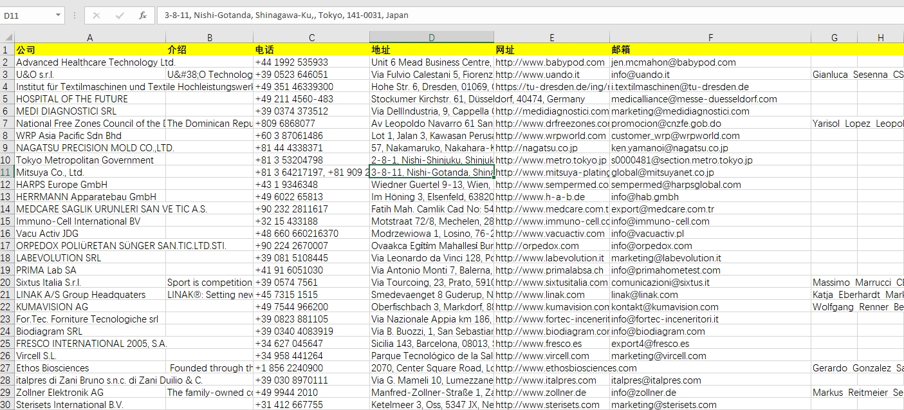Open the Insert Function fx button
The height and width of the screenshot is (410, 904).
[143, 15]
